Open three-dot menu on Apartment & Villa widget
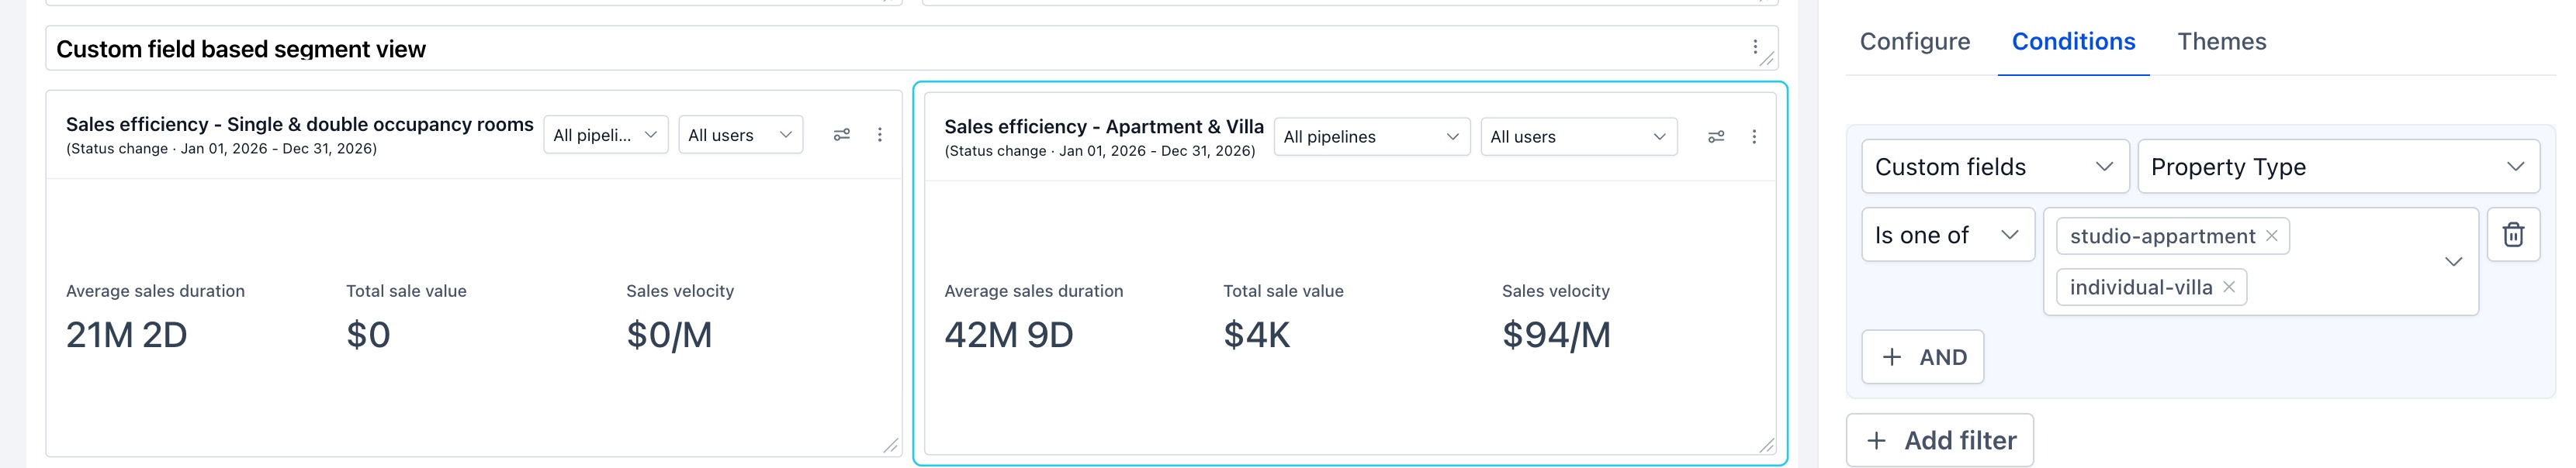Viewport: 2576px width, 468px height. click(1754, 136)
